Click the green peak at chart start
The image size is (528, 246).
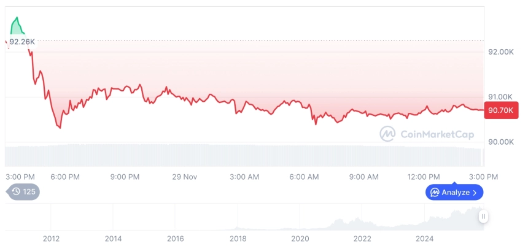click(16, 25)
